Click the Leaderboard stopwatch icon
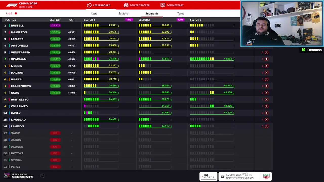324x182 pixels. (89, 5)
